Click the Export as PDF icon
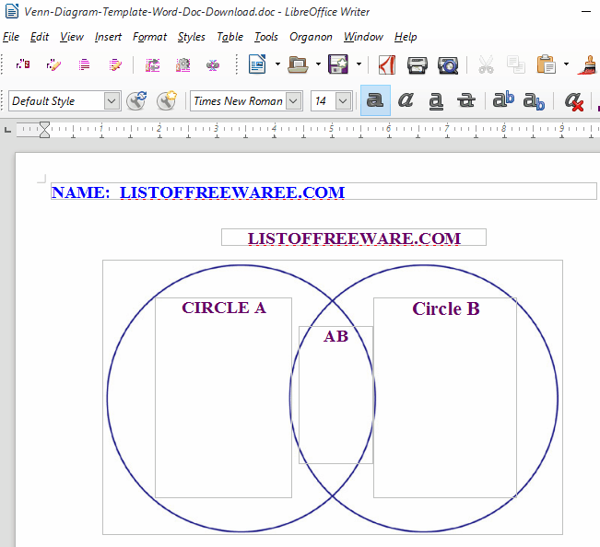 coord(387,64)
